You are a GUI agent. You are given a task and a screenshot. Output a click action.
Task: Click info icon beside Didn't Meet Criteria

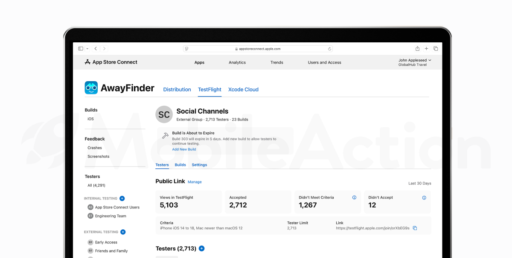[354, 197]
